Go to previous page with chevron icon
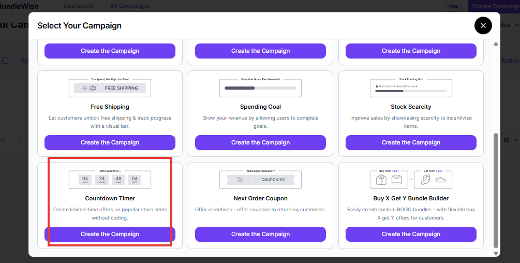Screen dimensions: 520x263 point(21,141)
